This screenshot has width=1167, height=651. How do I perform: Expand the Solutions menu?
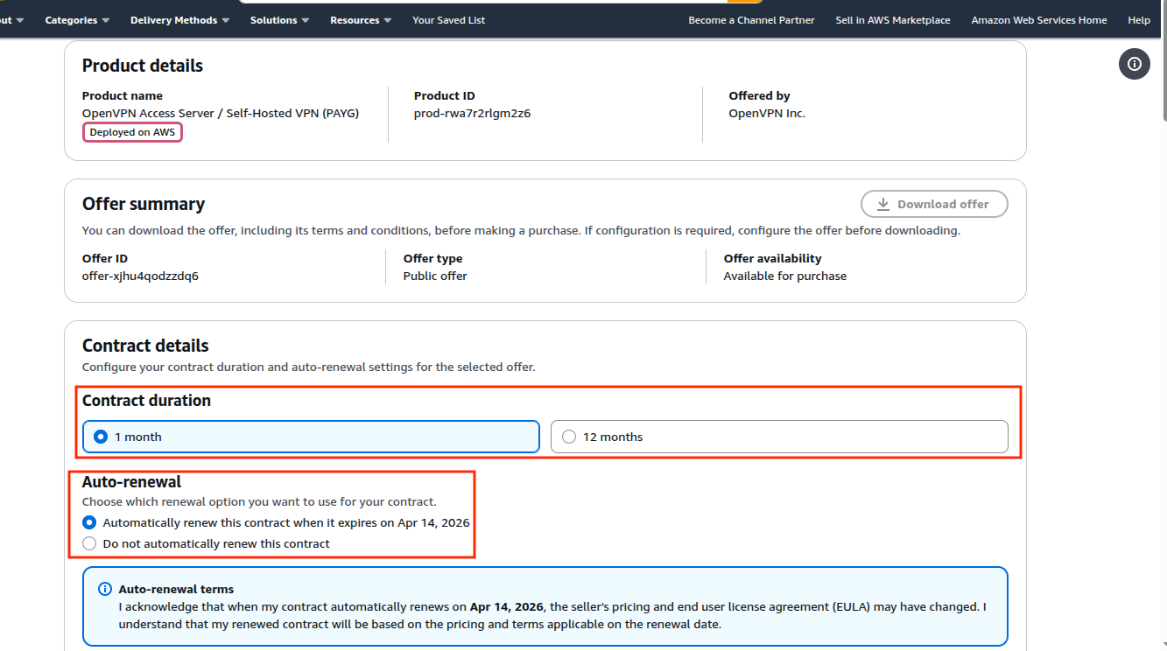coord(279,20)
